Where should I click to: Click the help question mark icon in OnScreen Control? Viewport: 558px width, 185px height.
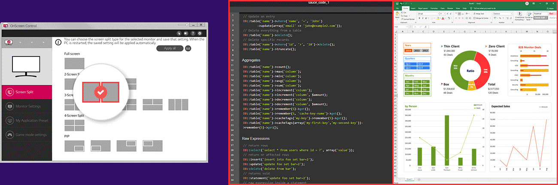(x=193, y=33)
